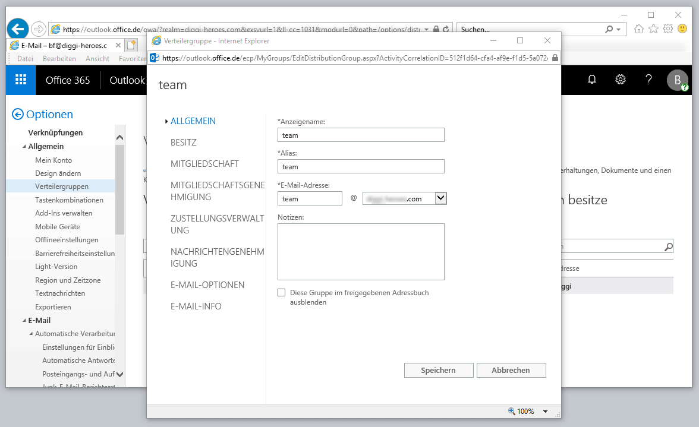This screenshot has width=699, height=427.
Task: Click the help question mark icon
Action: coord(649,80)
